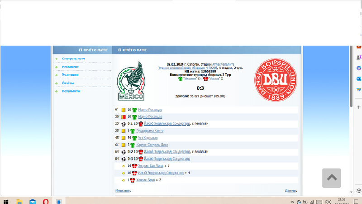
Task: Open File Explorer from the taskbar
Action: pos(19,202)
